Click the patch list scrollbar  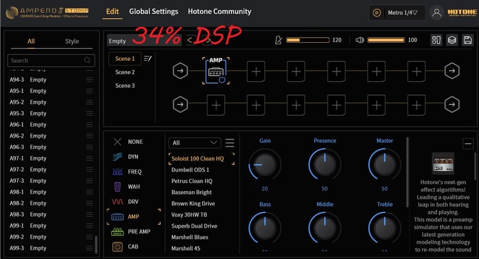tap(96, 244)
